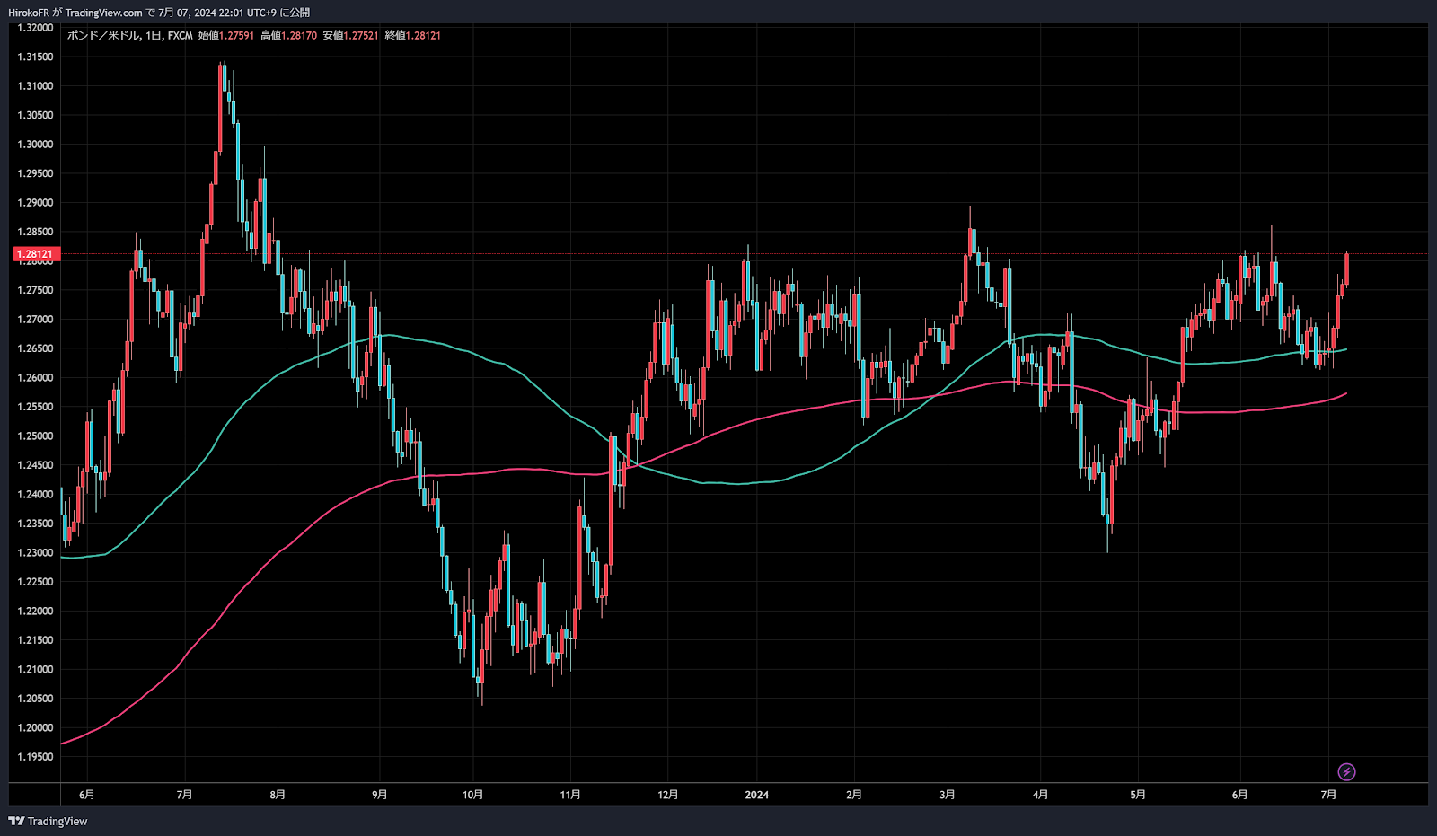Click the 1.28500 price axis label
1437x836 pixels.
(35, 232)
